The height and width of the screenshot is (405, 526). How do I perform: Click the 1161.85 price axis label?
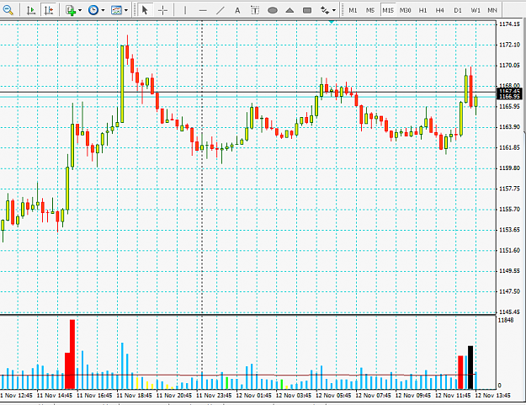pos(509,147)
